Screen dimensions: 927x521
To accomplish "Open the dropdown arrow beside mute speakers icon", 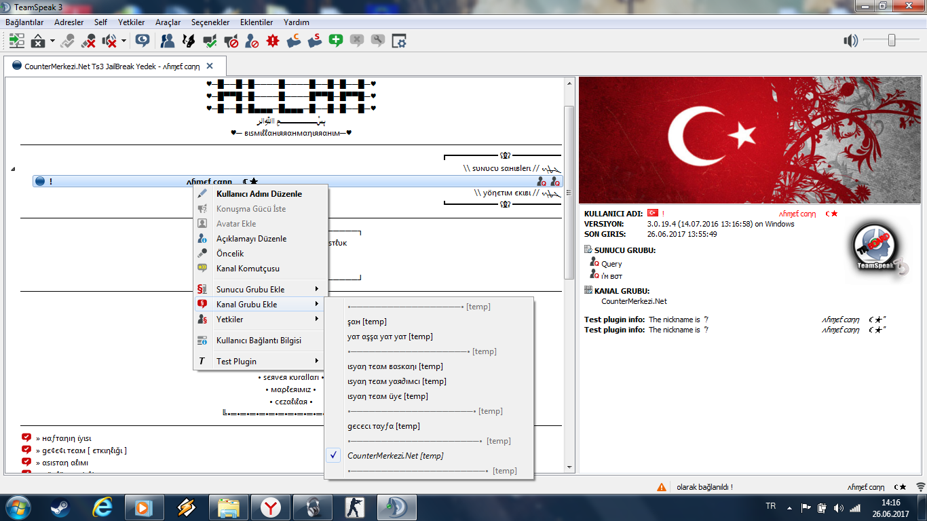I will click(124, 41).
